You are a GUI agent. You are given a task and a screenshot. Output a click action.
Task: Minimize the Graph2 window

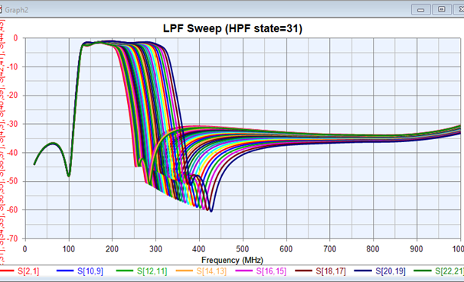point(420,10)
